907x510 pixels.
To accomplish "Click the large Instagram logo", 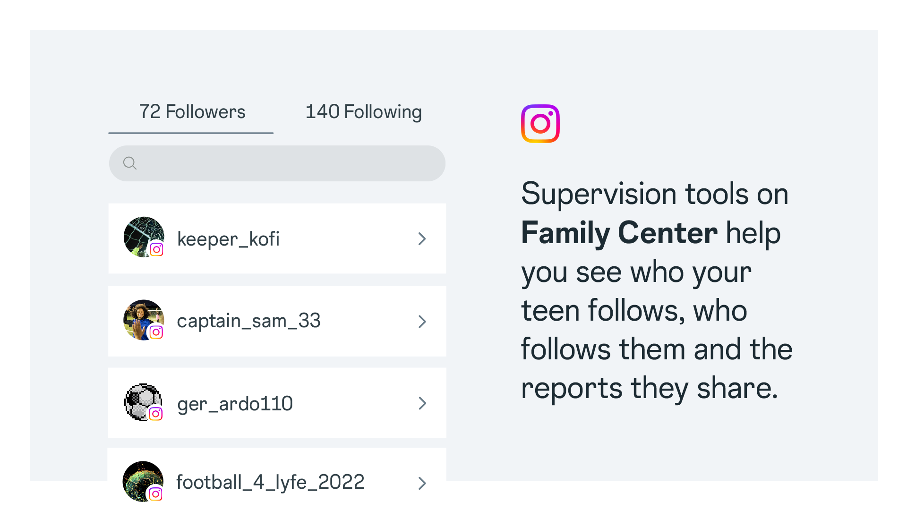I will pyautogui.click(x=540, y=124).
